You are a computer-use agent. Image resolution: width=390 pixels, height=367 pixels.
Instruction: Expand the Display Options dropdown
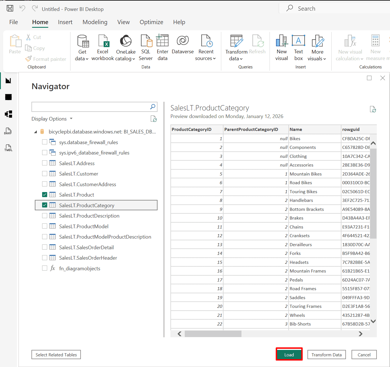(x=52, y=119)
